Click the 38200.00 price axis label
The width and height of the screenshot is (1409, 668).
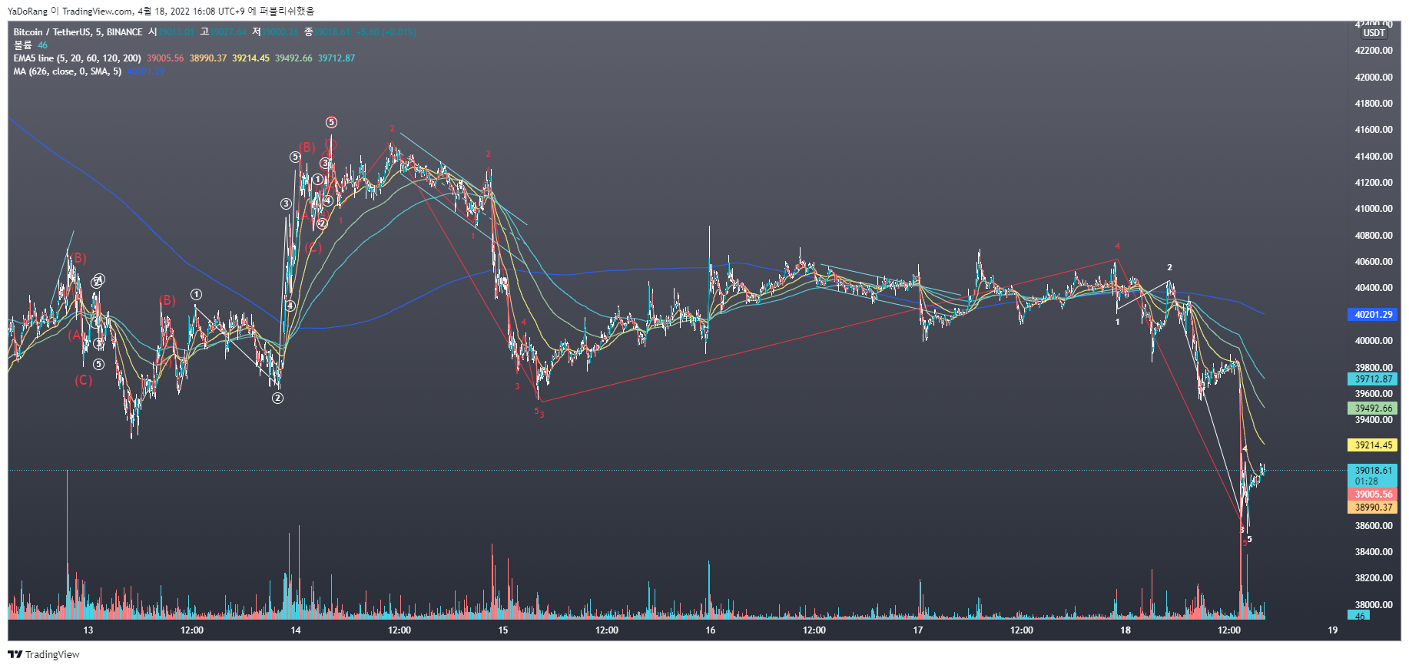point(1374,578)
